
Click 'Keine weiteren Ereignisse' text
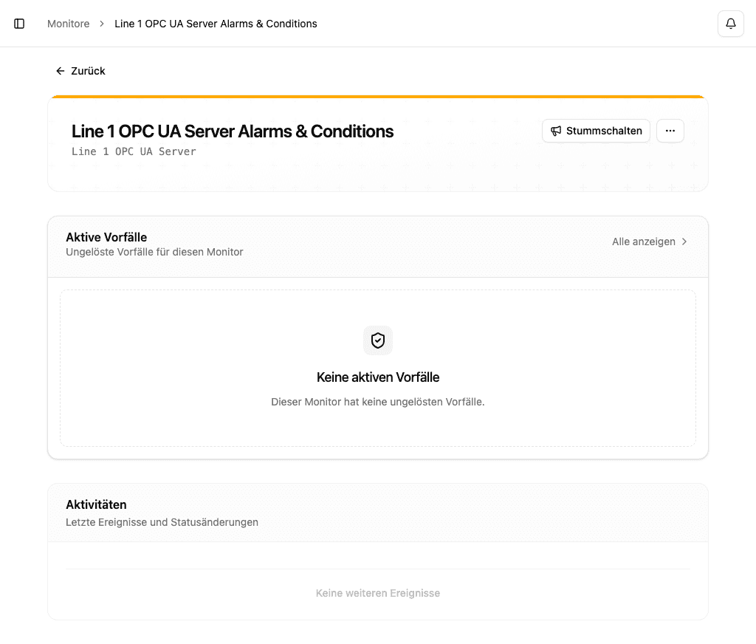378,593
